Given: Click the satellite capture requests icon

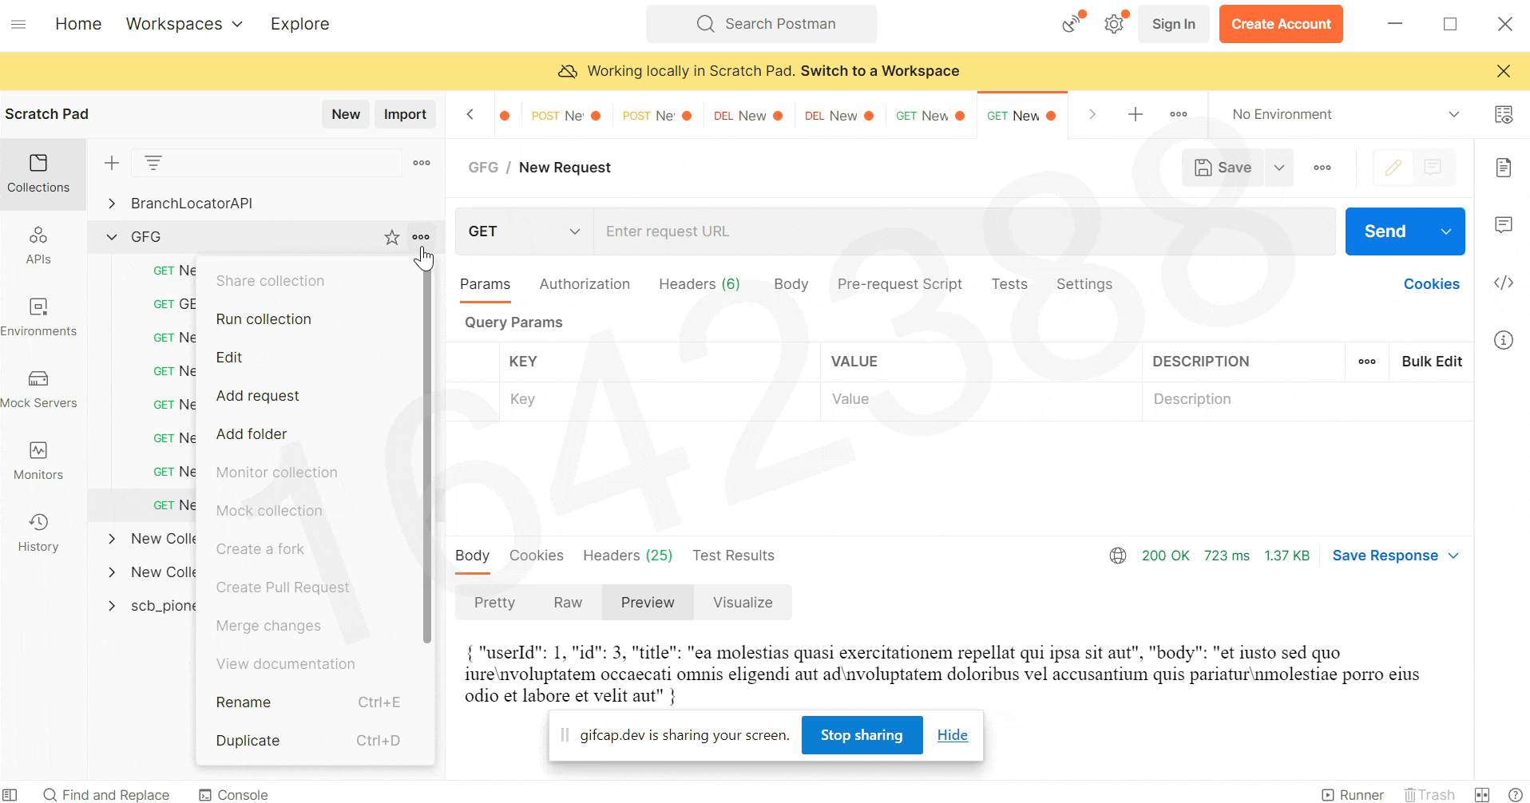Looking at the screenshot, I should pyautogui.click(x=1072, y=24).
